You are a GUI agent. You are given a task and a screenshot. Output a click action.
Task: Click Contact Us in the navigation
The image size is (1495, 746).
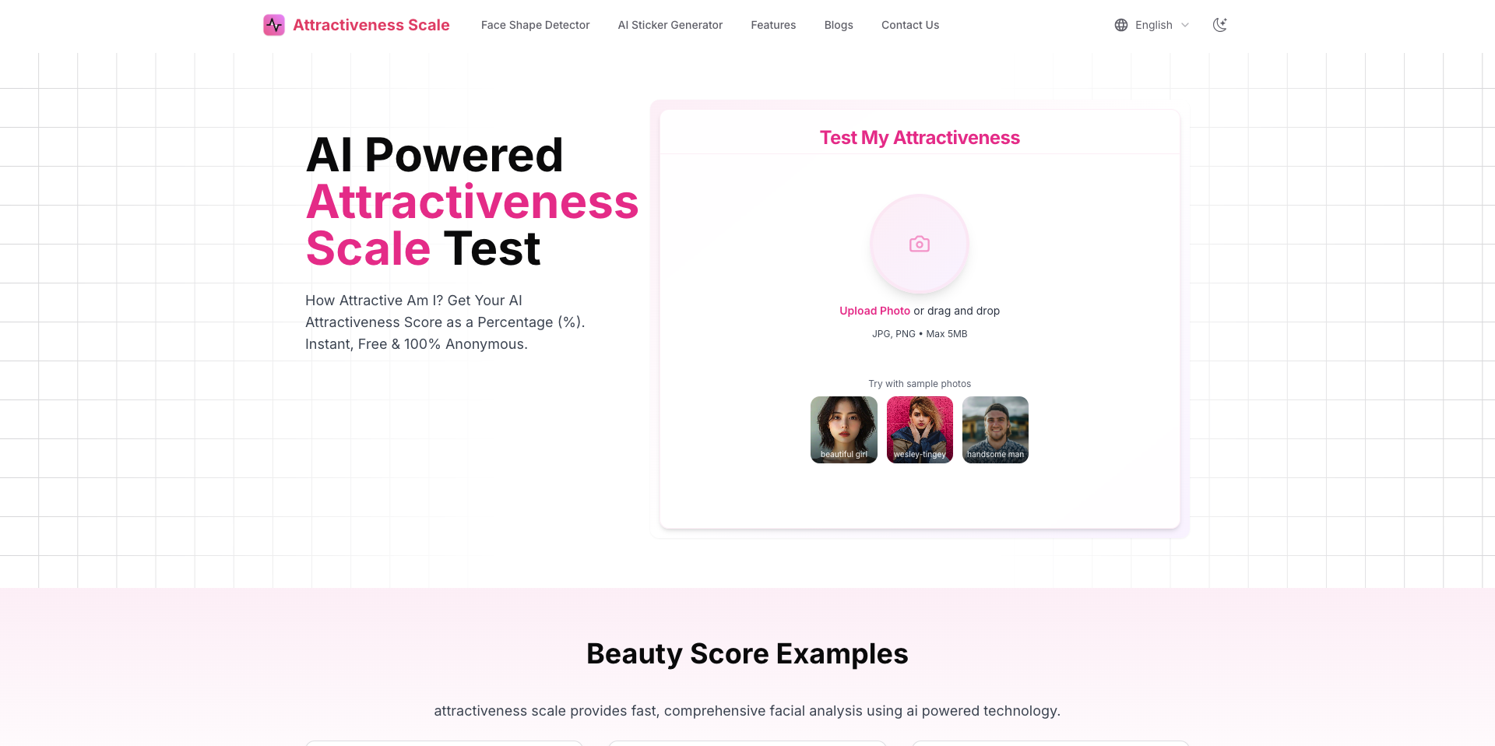(x=909, y=24)
